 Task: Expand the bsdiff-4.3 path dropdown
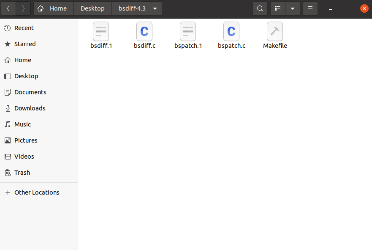click(155, 8)
